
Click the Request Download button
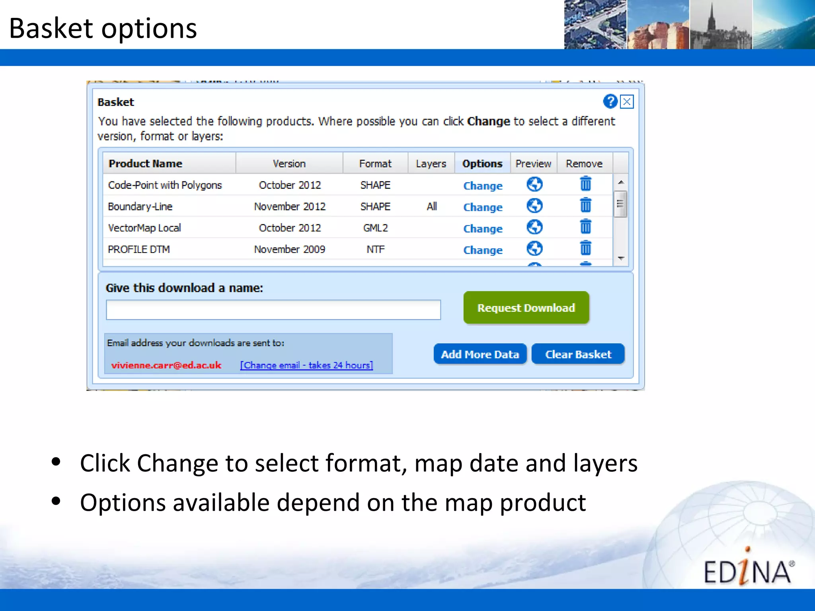(x=526, y=307)
